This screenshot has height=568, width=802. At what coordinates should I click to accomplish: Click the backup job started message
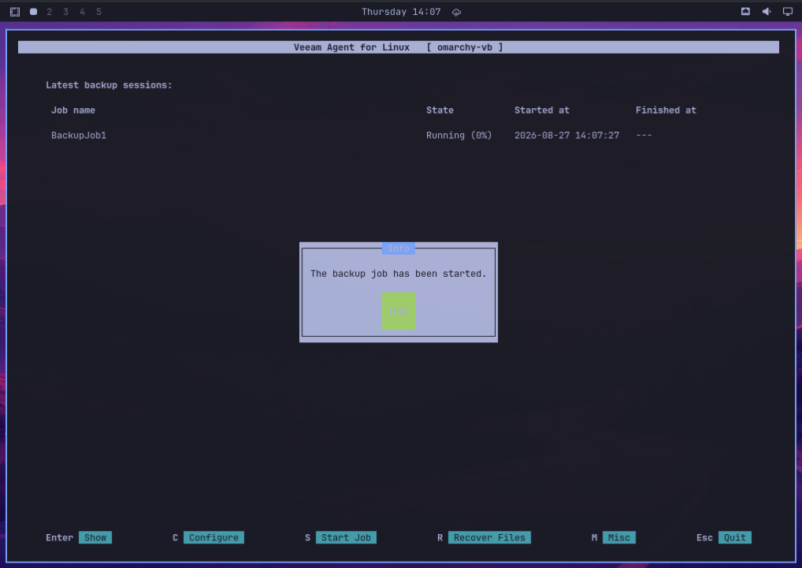[399, 274]
